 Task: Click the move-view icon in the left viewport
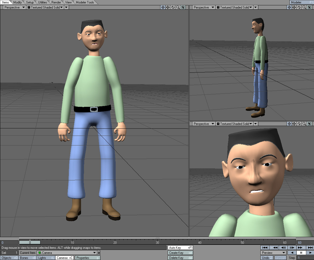tap(168, 7)
